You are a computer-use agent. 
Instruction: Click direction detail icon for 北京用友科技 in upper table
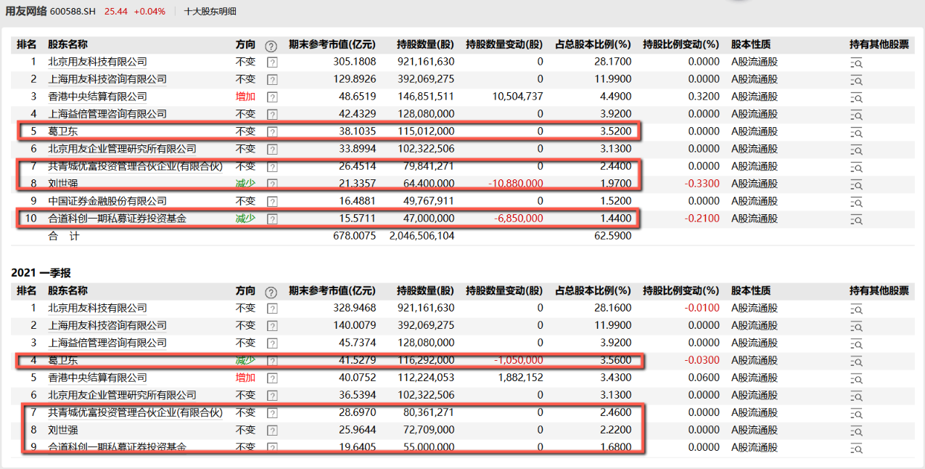point(272,62)
